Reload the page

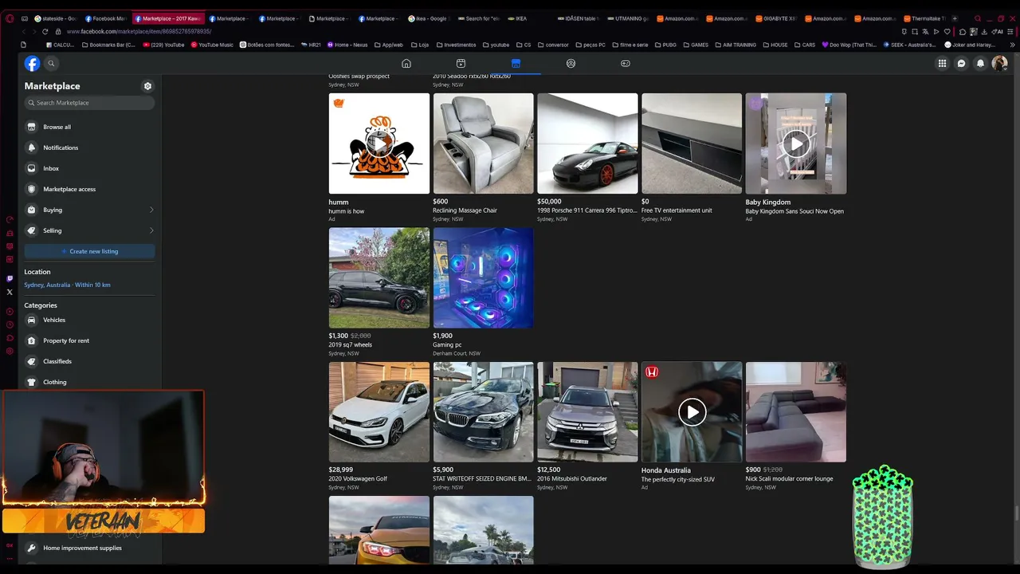45,32
